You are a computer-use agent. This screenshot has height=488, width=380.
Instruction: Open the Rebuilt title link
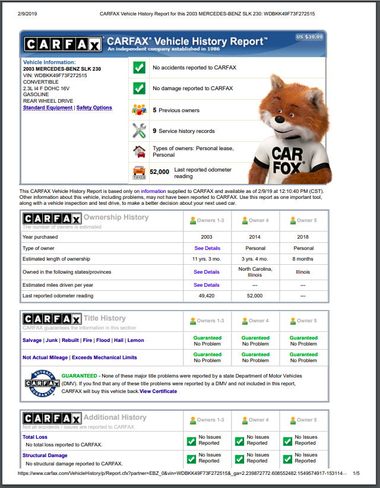tap(70, 340)
